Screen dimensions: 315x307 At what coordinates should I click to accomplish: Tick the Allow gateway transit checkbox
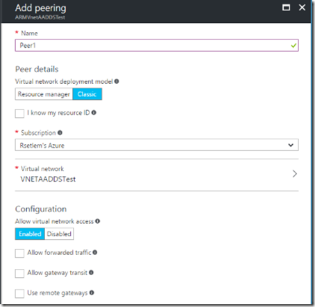(19, 274)
